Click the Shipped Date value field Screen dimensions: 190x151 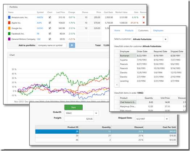(150, 119)
